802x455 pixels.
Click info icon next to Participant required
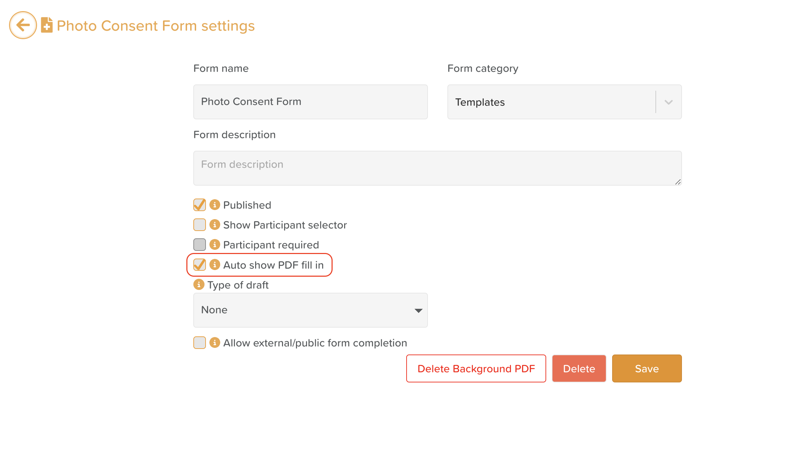[215, 245]
